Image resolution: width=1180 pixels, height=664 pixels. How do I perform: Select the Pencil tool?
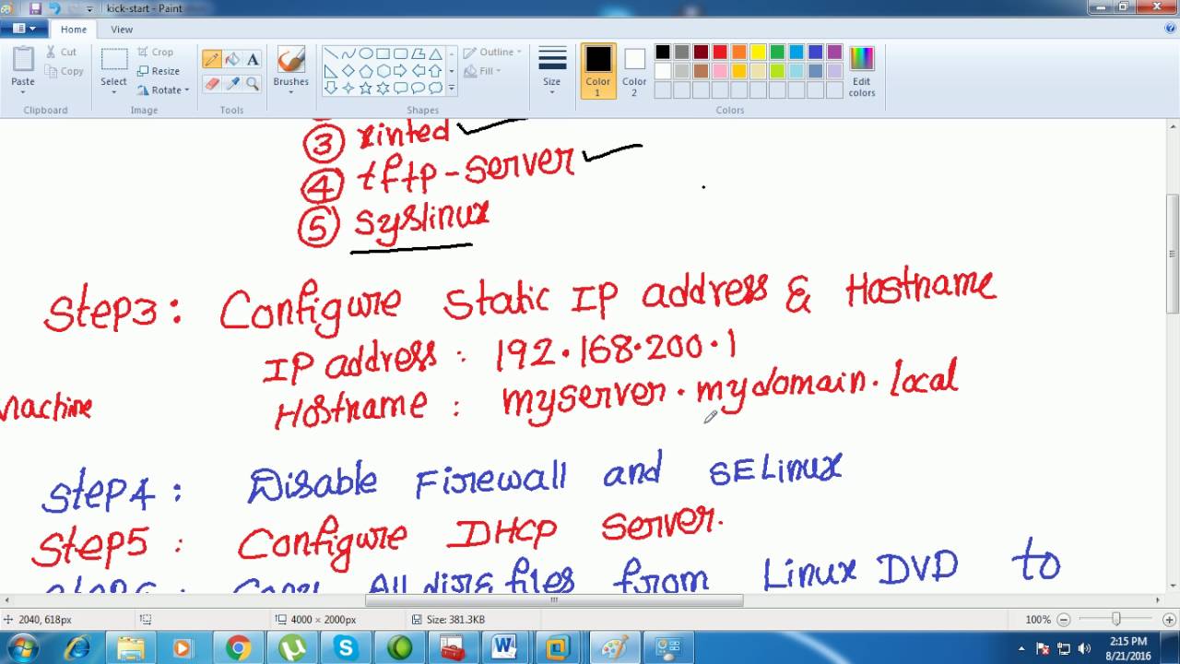[212, 59]
